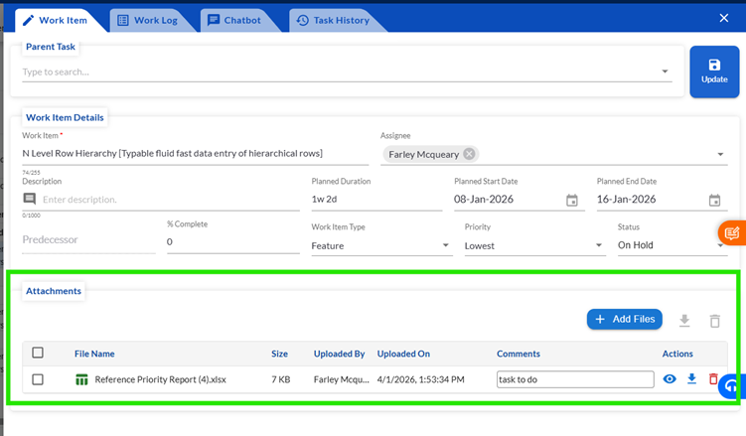
Task: Open the Planned Start Date calendar picker
Action: (572, 201)
